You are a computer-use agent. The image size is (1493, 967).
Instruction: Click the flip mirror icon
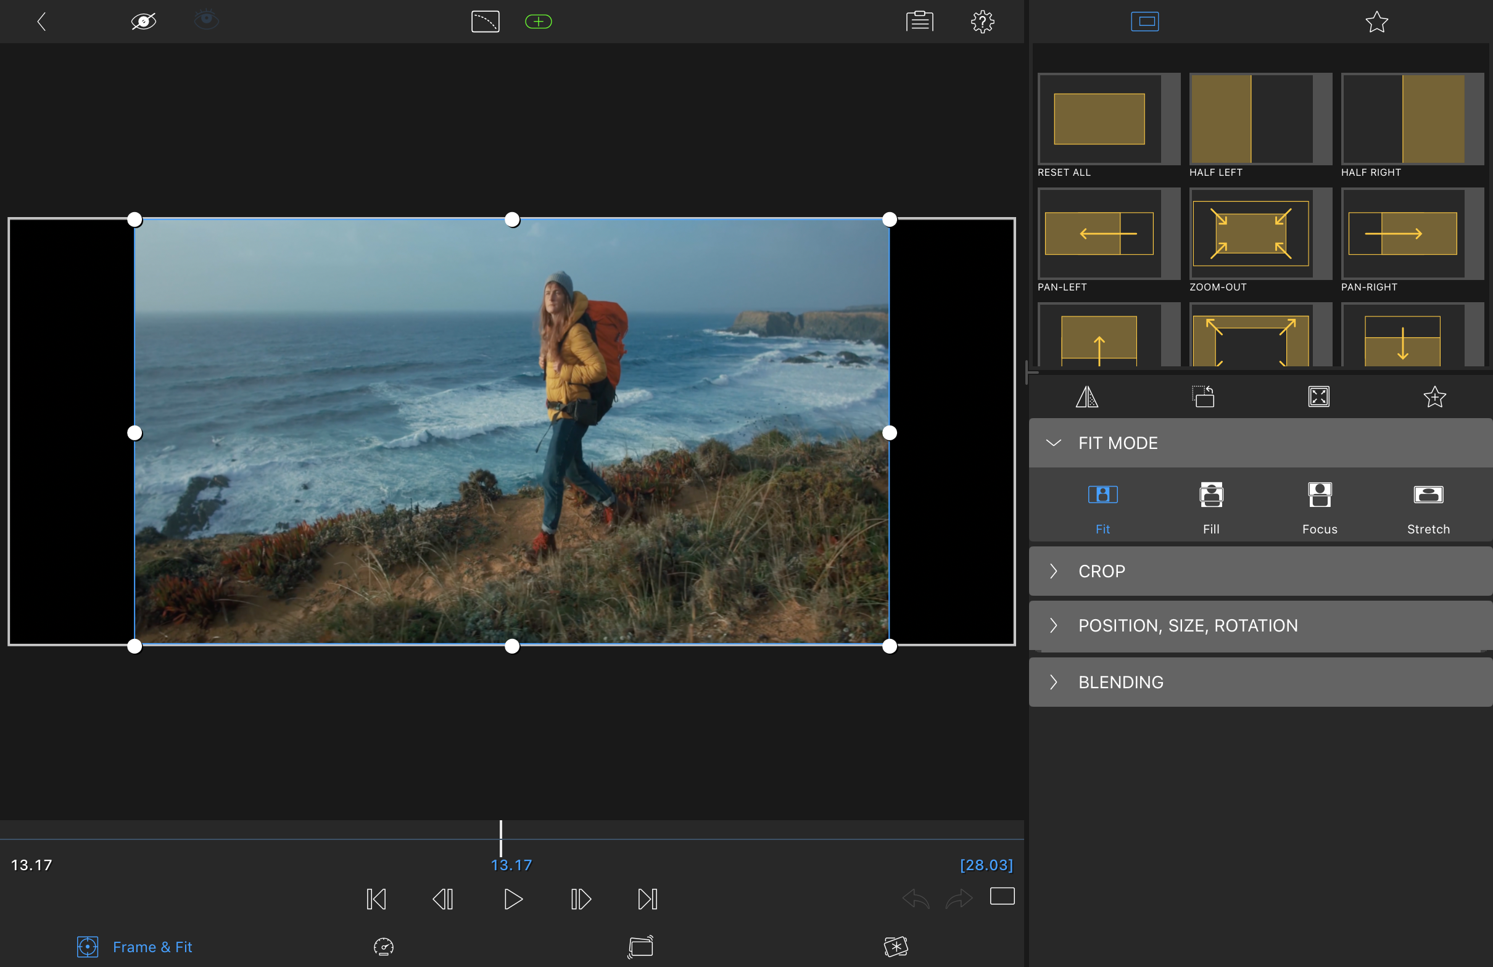tap(1086, 397)
